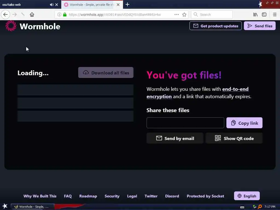Click the green padlock security icon
Screen dimensions: 280x210
pos(65,14)
